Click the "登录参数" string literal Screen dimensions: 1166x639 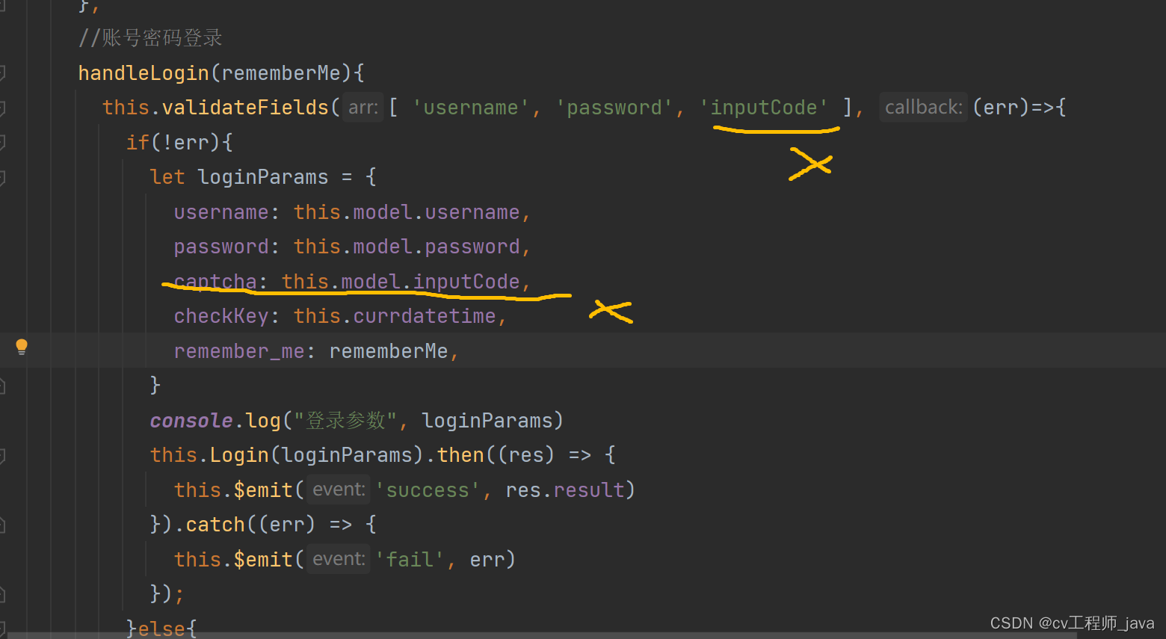point(345,421)
